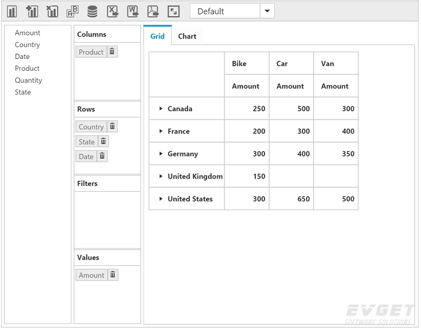Click Germany Van value 350
This screenshot has height=330, width=421.
[336, 153]
